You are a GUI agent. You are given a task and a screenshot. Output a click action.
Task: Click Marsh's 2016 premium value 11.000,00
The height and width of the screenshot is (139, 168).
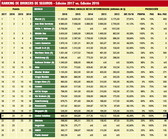[x=63, y=19]
